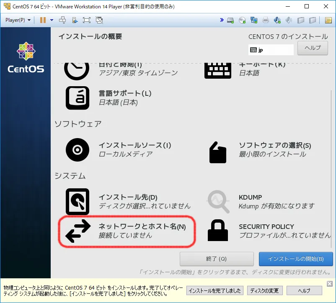The image size is (336, 303).
Task: Click the CD/DVD drive device icon
Action: pos(242,21)
